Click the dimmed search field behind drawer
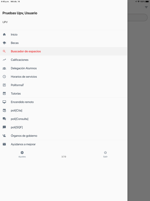Viewport: 150px width, 201px height. tap(137, 18)
